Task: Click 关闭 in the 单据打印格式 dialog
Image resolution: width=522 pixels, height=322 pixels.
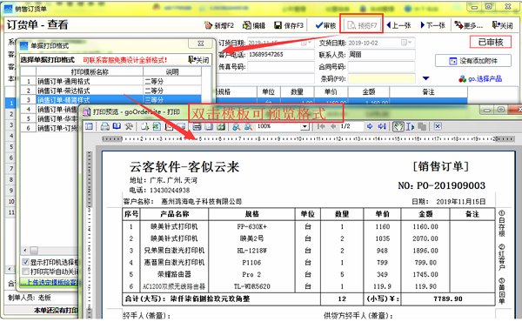Action: pos(198,60)
